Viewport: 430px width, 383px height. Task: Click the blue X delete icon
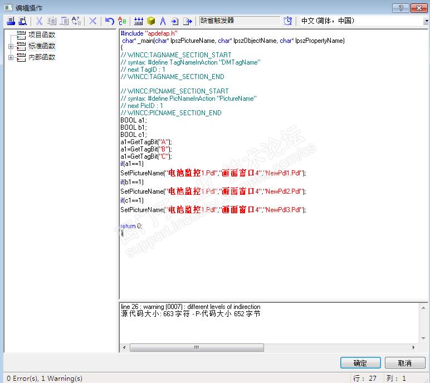(93, 21)
